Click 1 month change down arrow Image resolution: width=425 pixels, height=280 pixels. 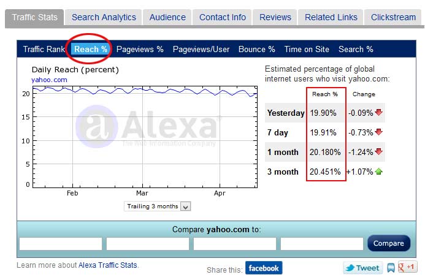pos(378,152)
